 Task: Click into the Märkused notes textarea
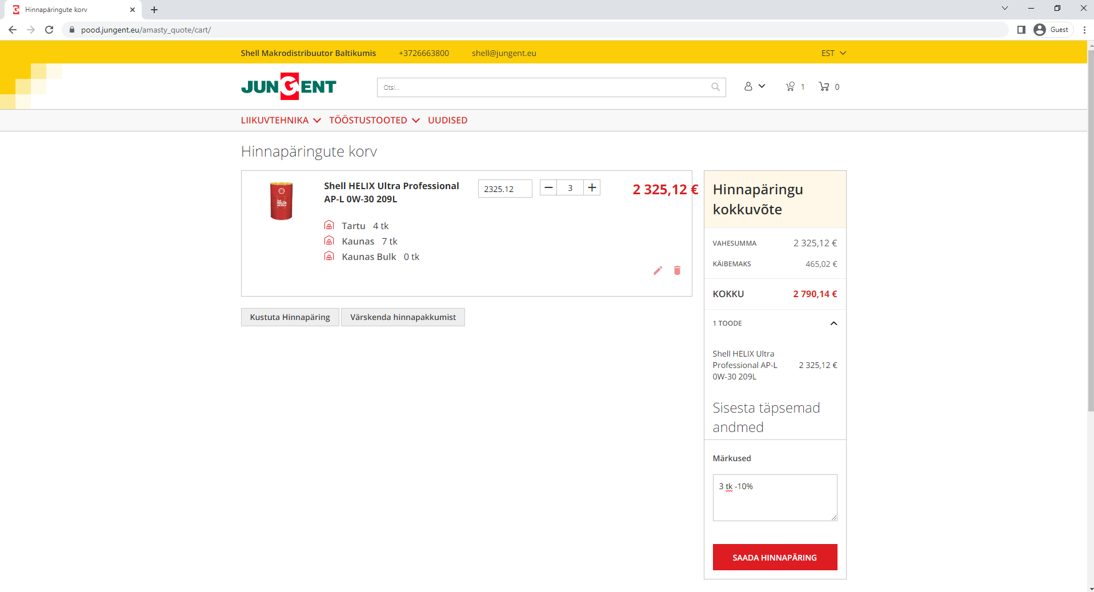tap(774, 497)
